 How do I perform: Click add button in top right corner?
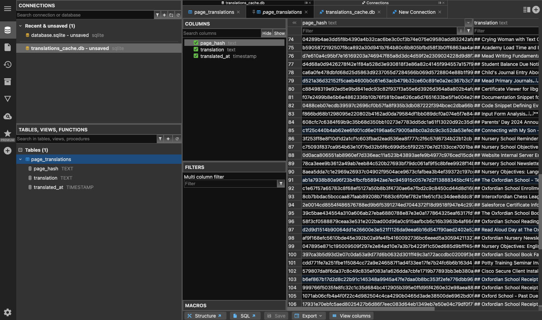pos(536,10)
